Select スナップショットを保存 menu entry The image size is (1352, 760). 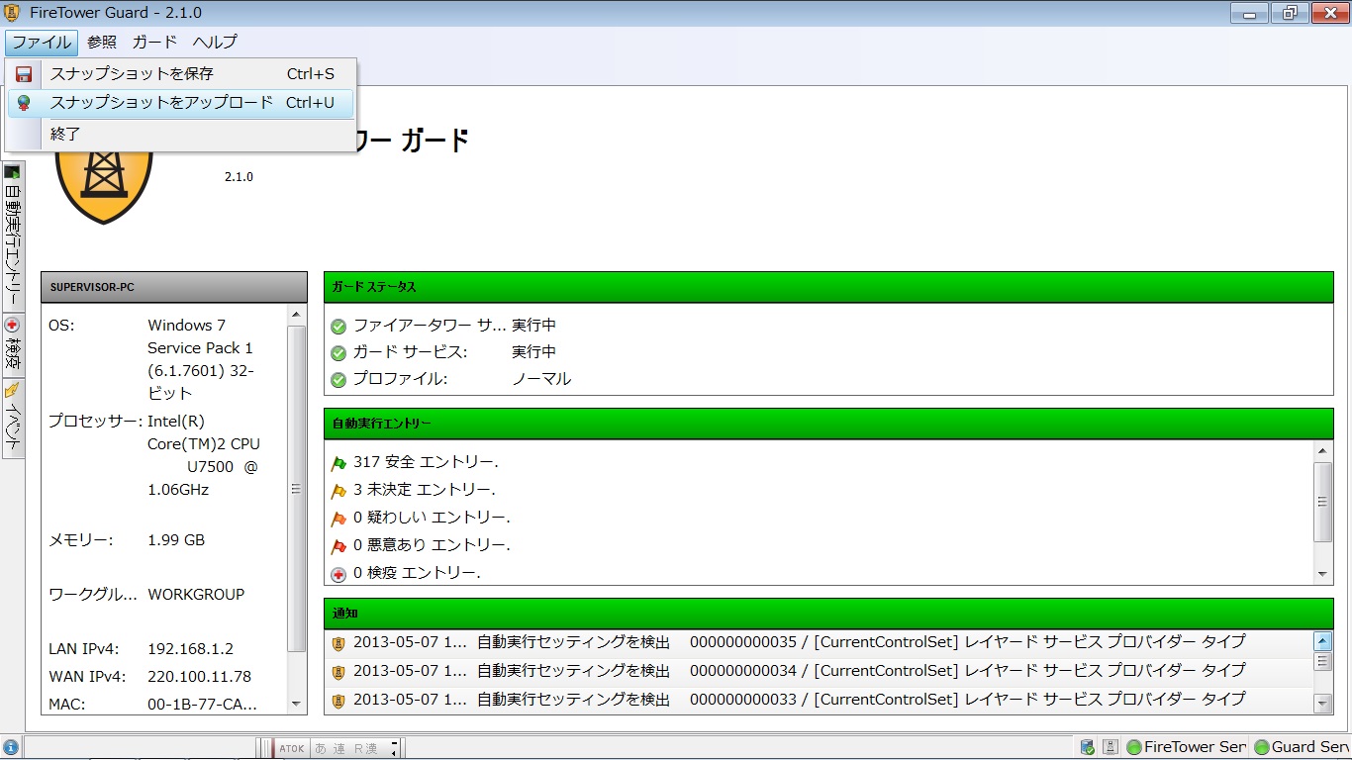[132, 74]
